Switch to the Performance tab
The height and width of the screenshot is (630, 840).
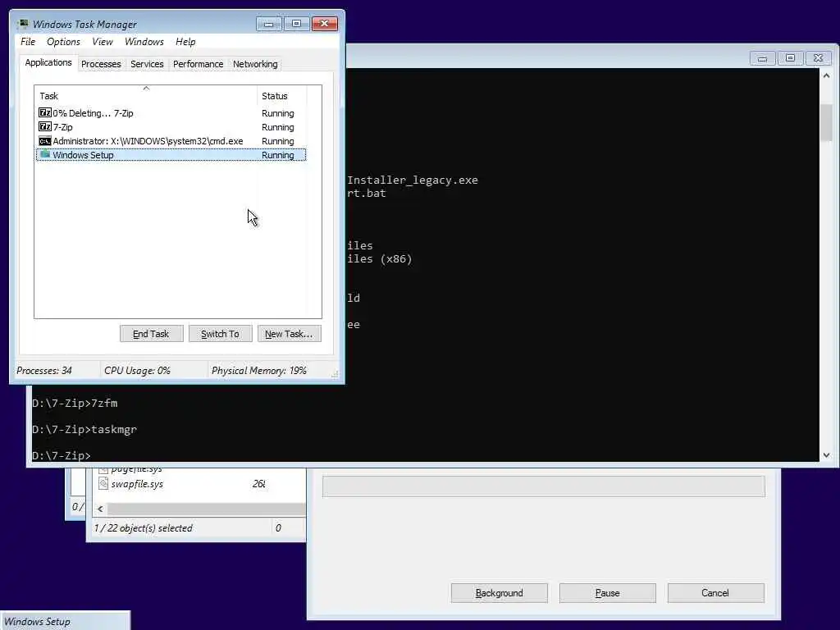point(199,64)
